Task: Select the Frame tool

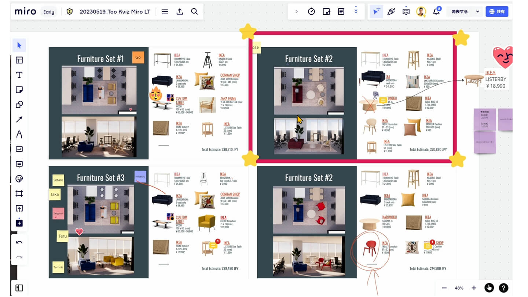Action: click(19, 194)
